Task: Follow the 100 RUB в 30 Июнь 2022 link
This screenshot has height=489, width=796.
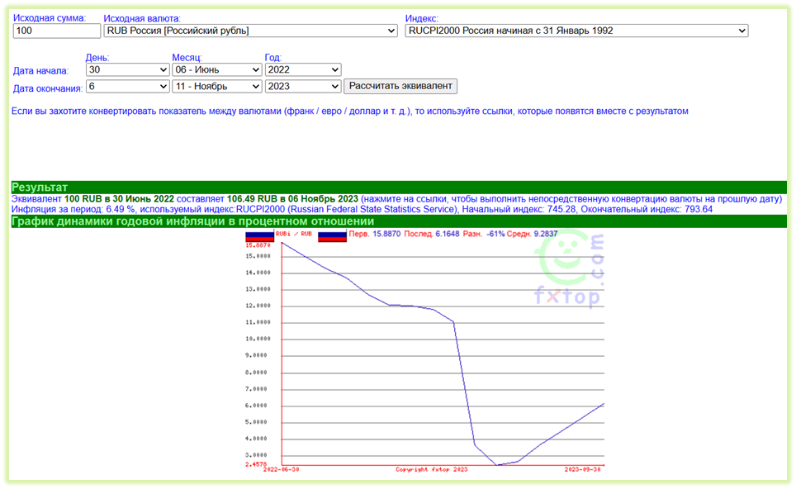Action: pos(119,199)
